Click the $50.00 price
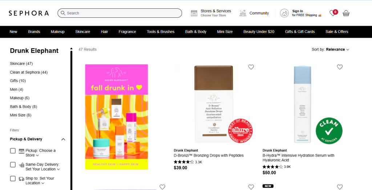This screenshot has height=190, width=372. tap(269, 173)
